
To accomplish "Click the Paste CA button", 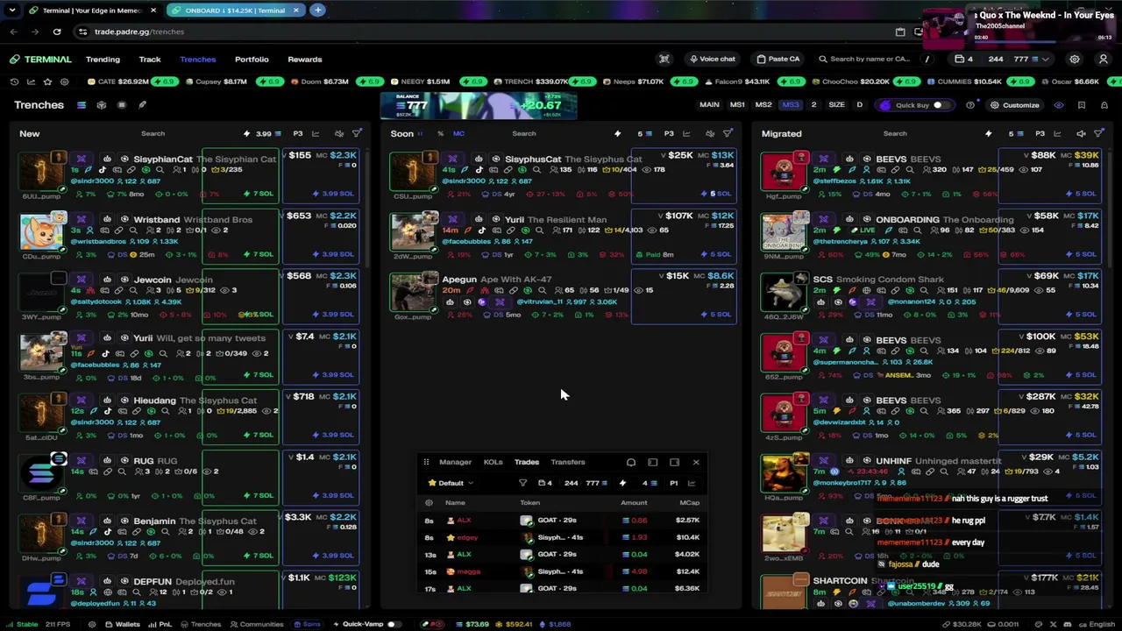I will [x=778, y=60].
